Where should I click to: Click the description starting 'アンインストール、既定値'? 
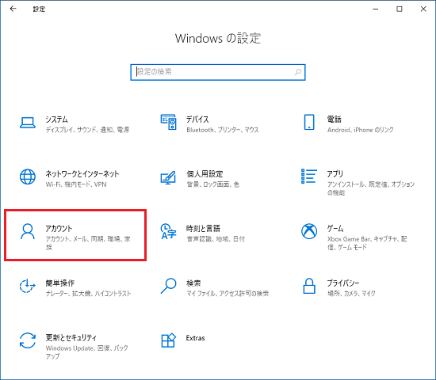point(371,188)
